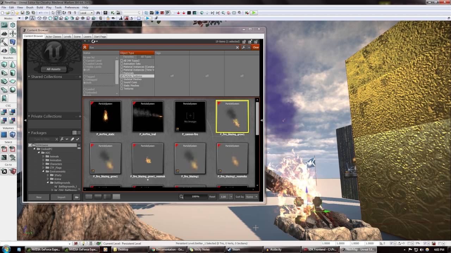The image size is (451, 253).
Task: Click the Go to Actor icon
Action: click(x=4, y=171)
